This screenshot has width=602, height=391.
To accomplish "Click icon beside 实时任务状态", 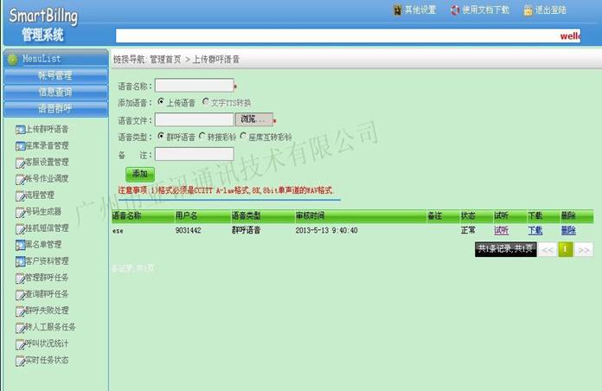I will pyautogui.click(x=20, y=361).
